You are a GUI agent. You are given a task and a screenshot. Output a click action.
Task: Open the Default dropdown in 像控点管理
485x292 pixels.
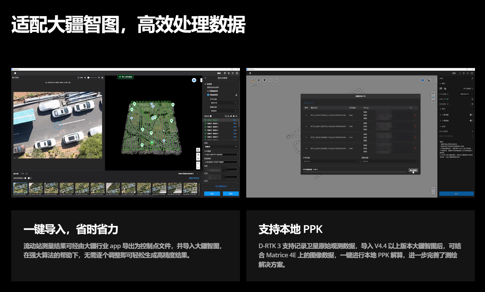[224, 111]
